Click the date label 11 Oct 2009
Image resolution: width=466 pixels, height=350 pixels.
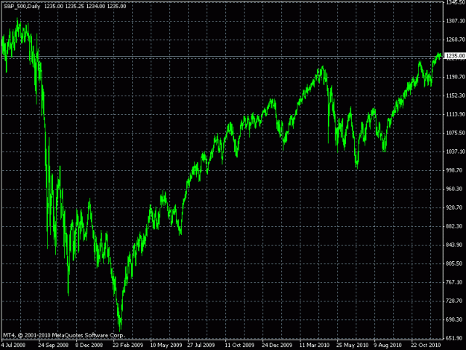point(239,346)
